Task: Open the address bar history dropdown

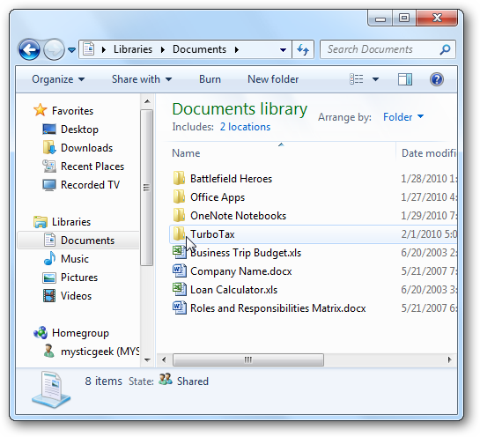Action: coord(283,49)
